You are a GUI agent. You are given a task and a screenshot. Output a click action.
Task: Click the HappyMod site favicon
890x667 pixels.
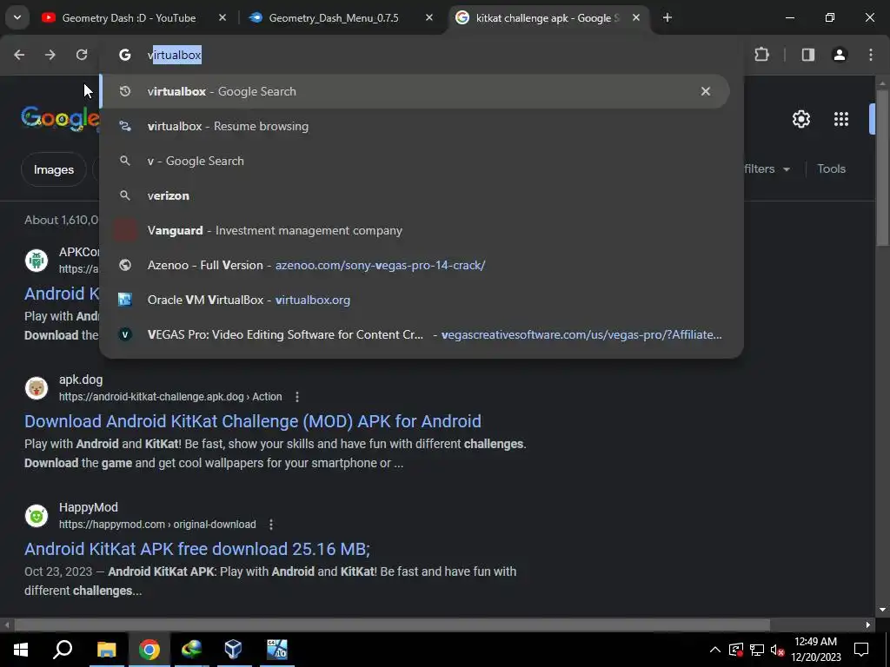point(37,516)
